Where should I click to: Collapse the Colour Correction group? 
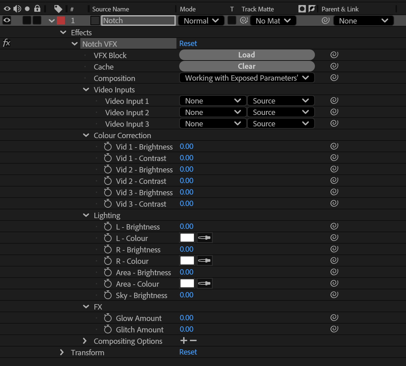pos(86,135)
